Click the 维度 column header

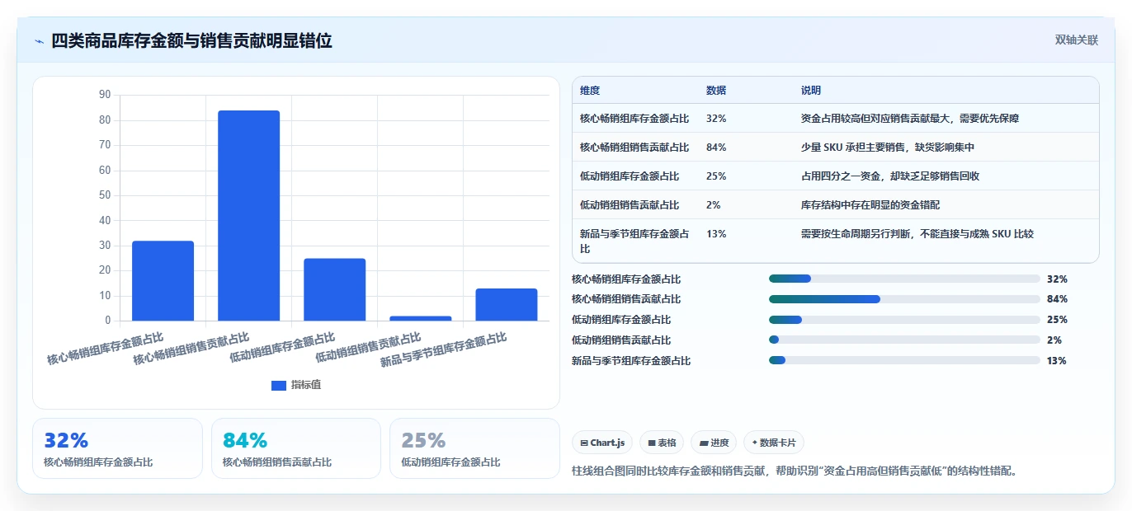point(590,91)
